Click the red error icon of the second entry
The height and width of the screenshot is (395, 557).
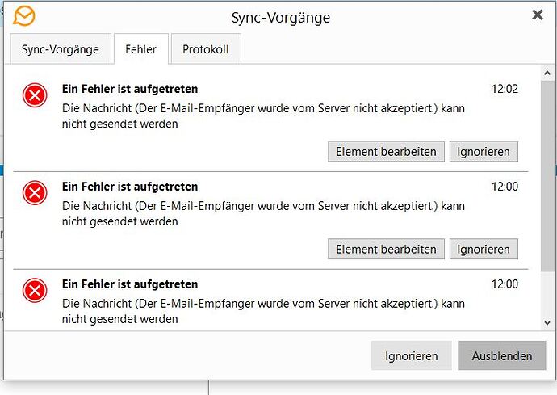tap(35, 193)
